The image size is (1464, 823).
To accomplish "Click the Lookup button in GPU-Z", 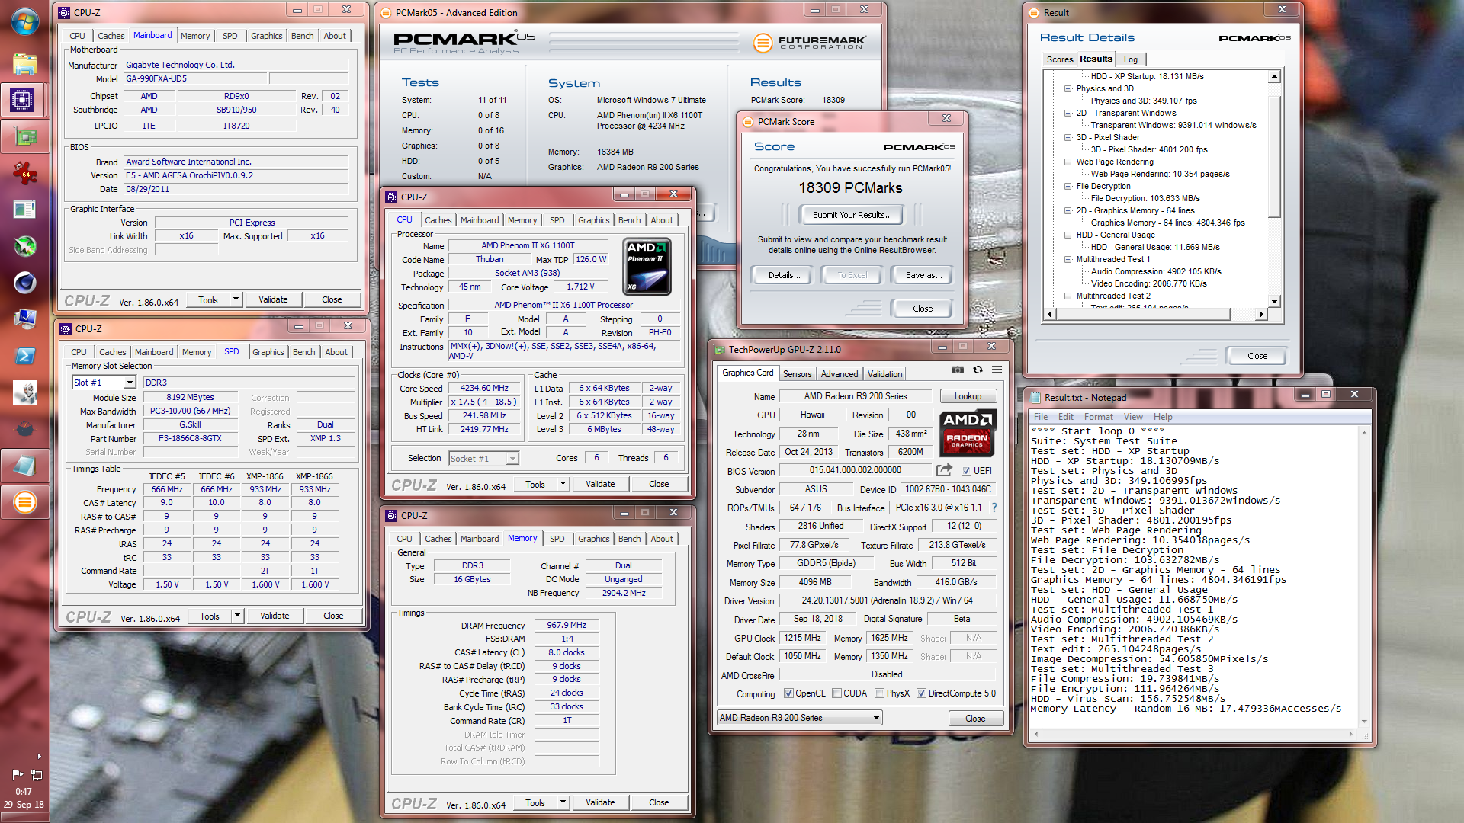I will (968, 396).
